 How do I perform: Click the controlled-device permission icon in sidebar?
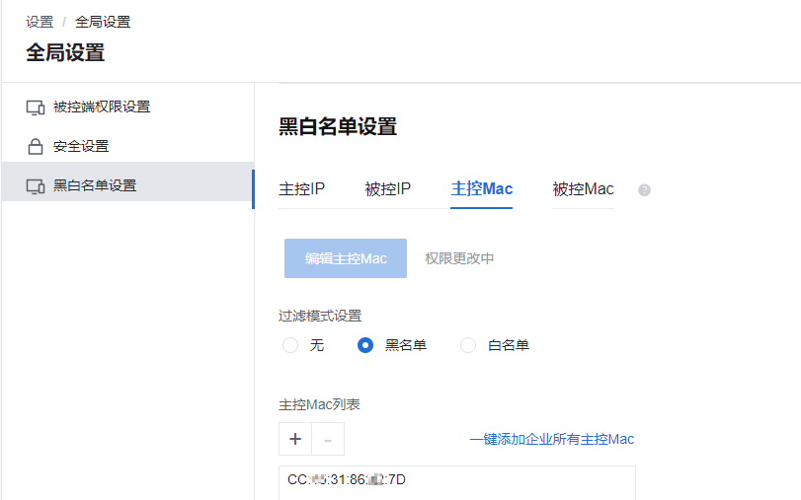tap(36, 107)
